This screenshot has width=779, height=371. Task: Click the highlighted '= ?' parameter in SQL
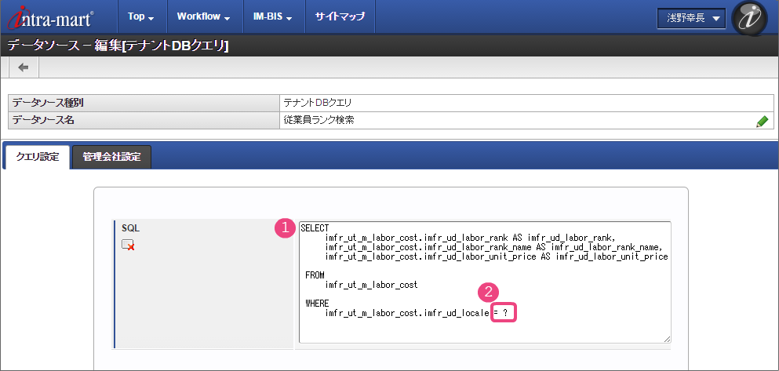[504, 313]
